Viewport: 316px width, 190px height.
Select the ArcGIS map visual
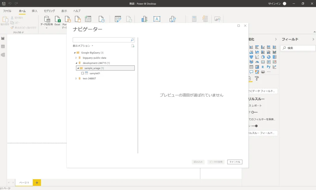pyautogui.click(x=257, y=72)
